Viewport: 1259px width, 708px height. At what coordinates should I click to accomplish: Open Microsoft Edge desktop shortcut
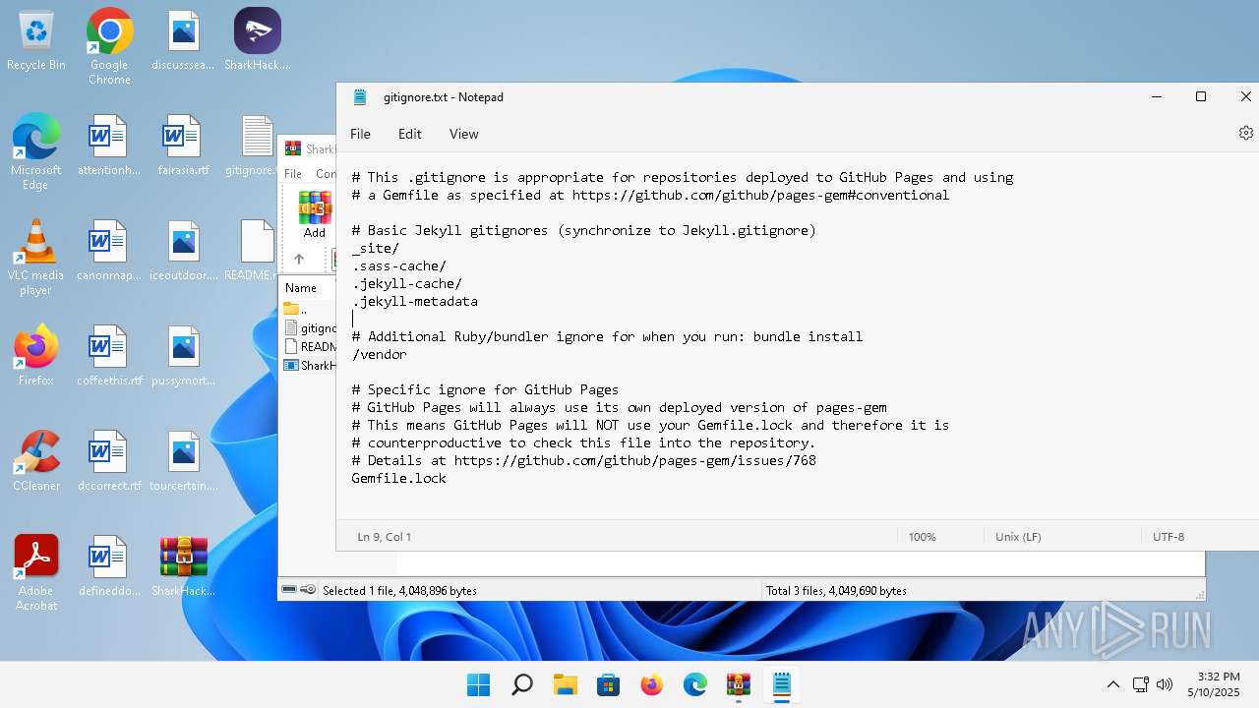click(36, 152)
